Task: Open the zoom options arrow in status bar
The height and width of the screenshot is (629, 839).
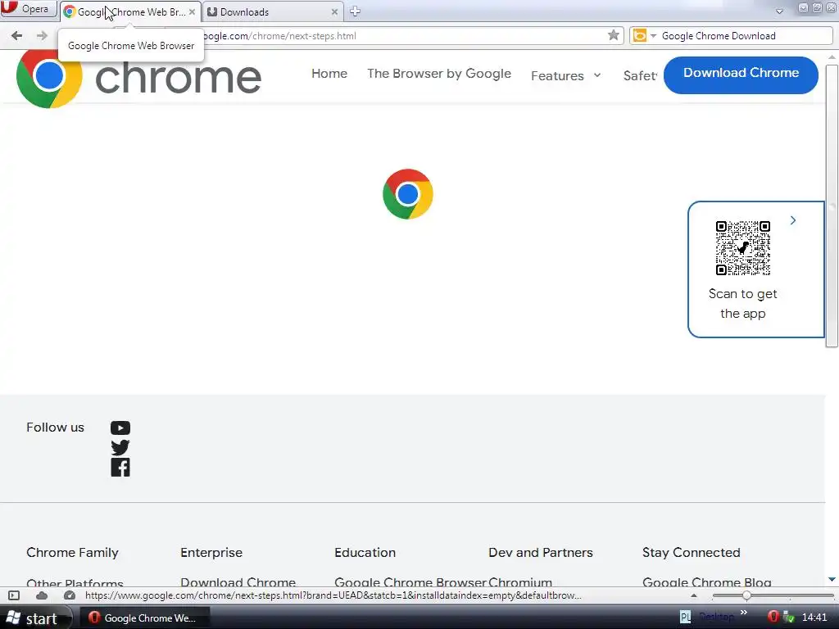Action: (694, 595)
